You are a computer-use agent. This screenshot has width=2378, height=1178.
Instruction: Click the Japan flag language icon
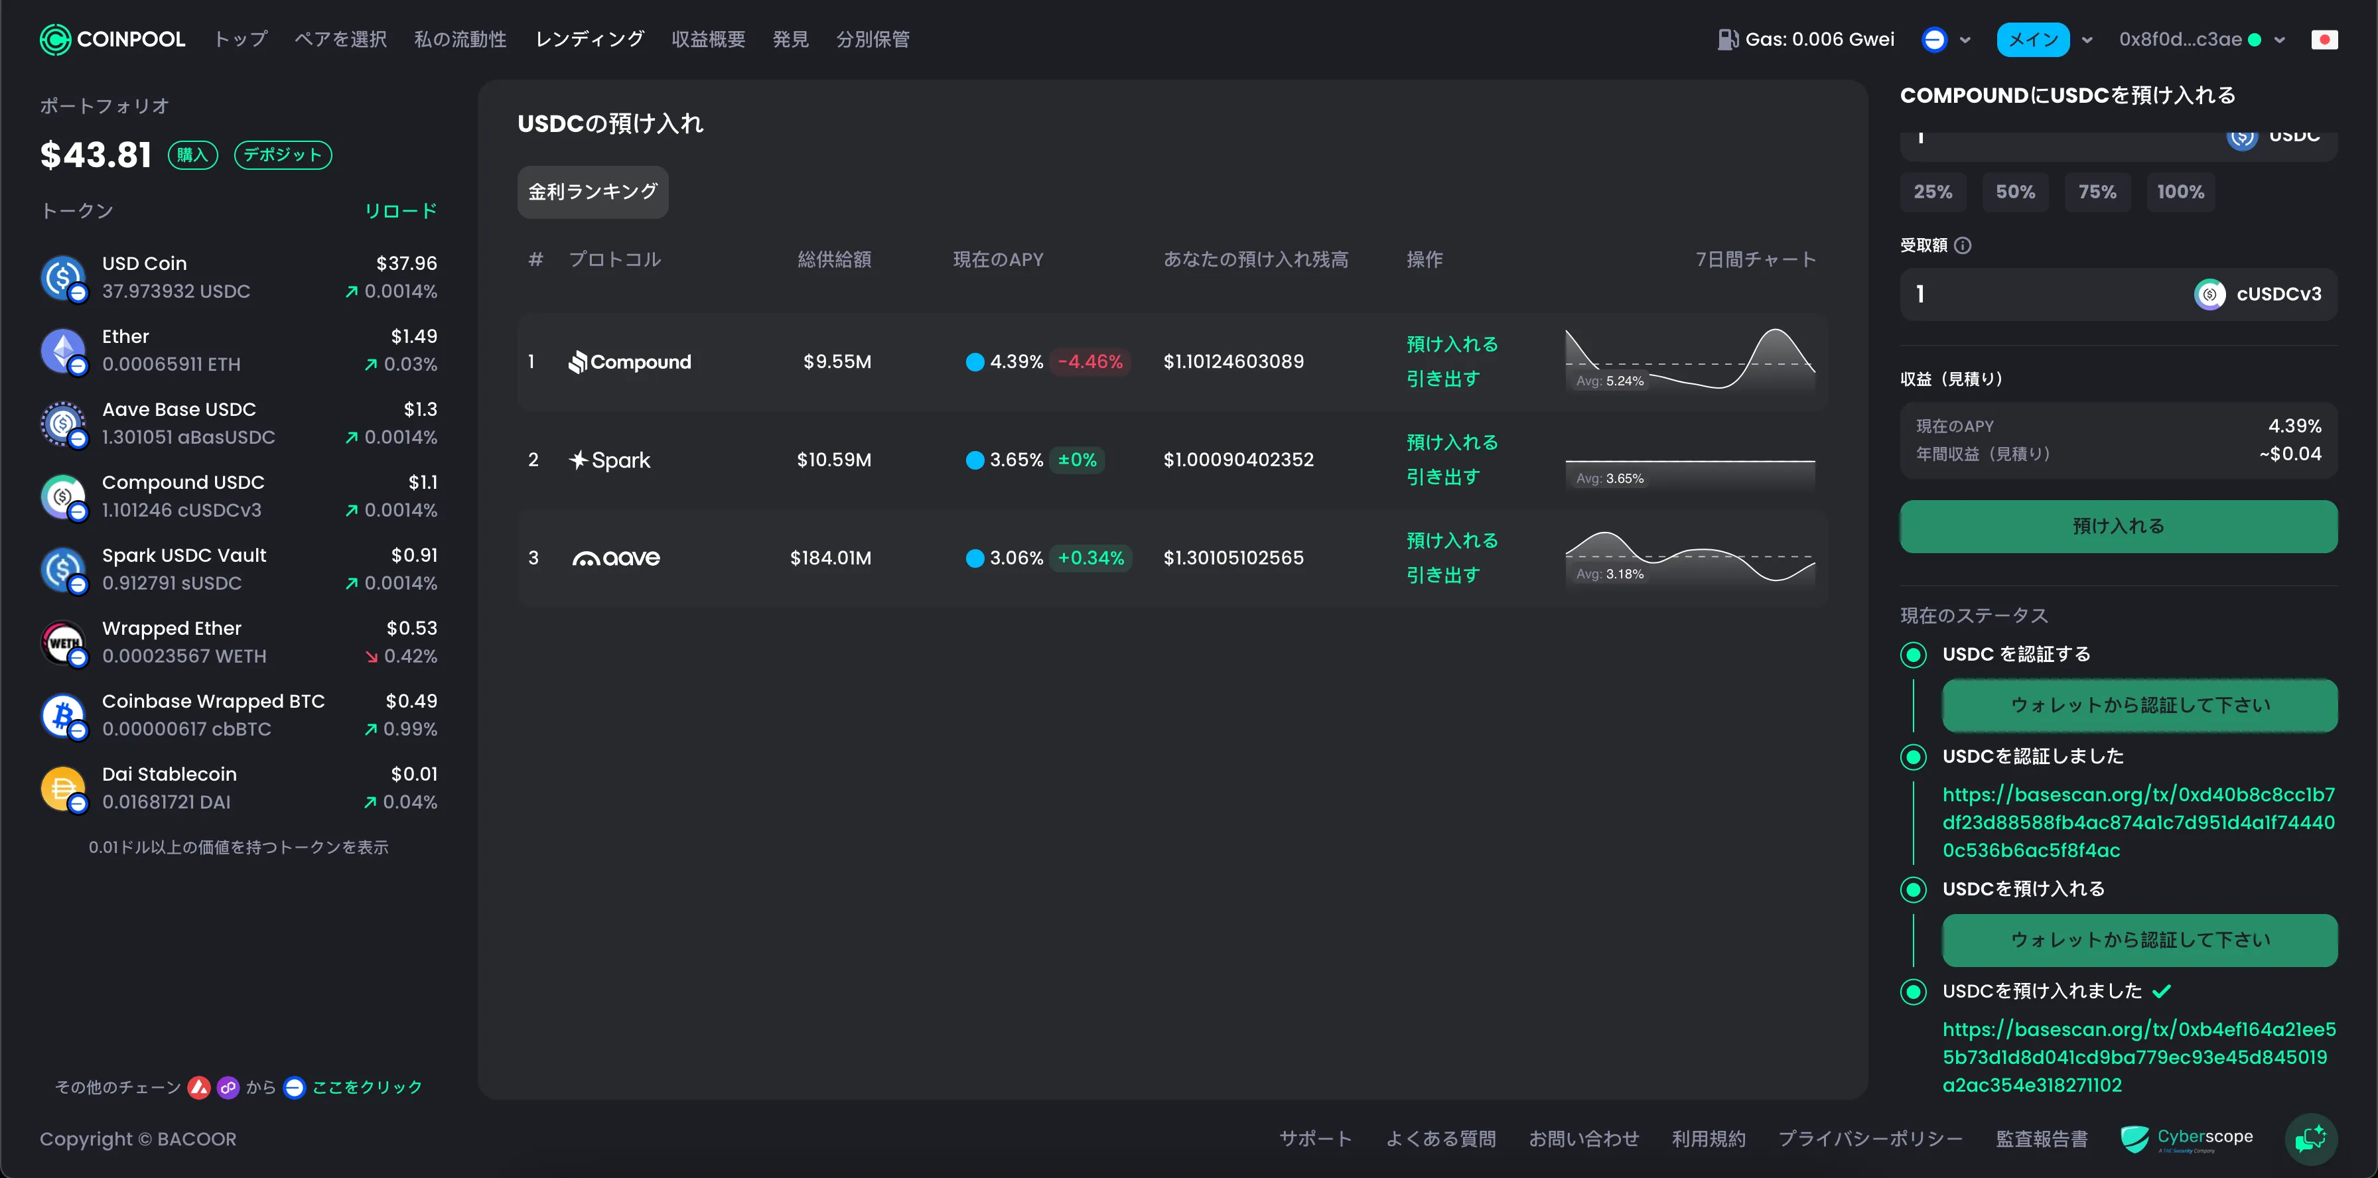coord(2324,40)
